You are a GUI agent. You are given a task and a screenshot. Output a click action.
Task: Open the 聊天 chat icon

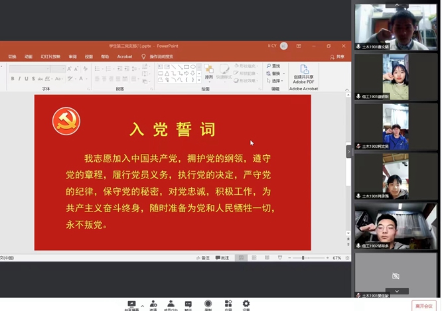point(188,304)
